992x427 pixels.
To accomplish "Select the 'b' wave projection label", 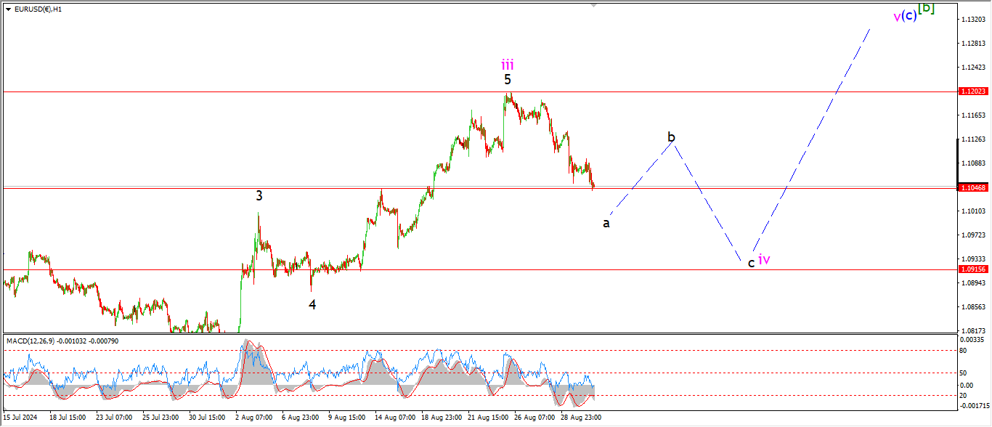I will pyautogui.click(x=672, y=137).
